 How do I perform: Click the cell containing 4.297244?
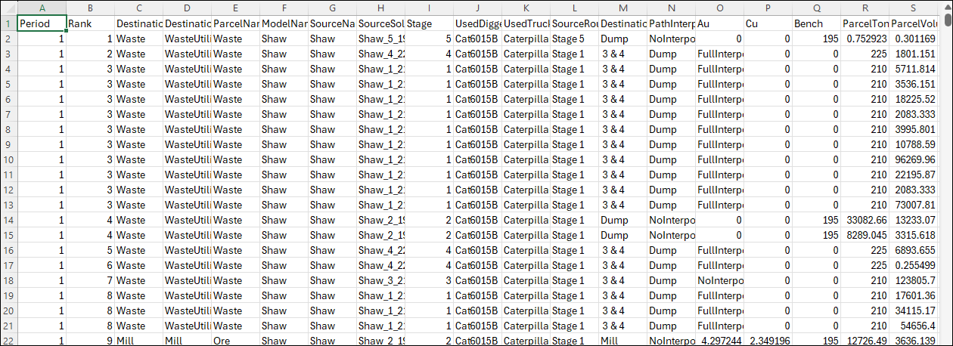click(719, 341)
